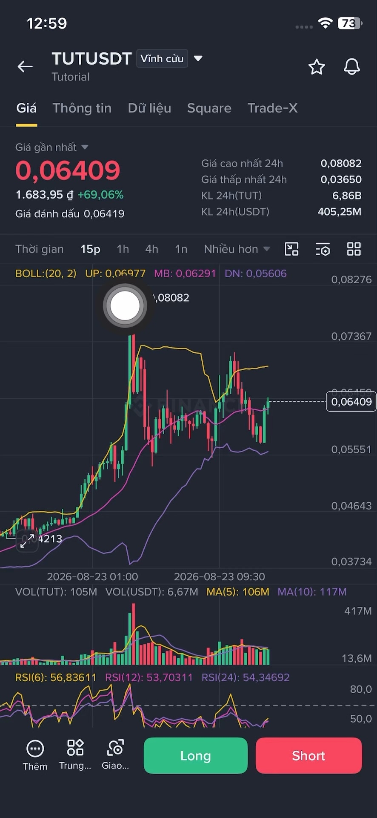
Task: Tap the Vĩnh cửu perpetual badge
Action: click(x=162, y=58)
